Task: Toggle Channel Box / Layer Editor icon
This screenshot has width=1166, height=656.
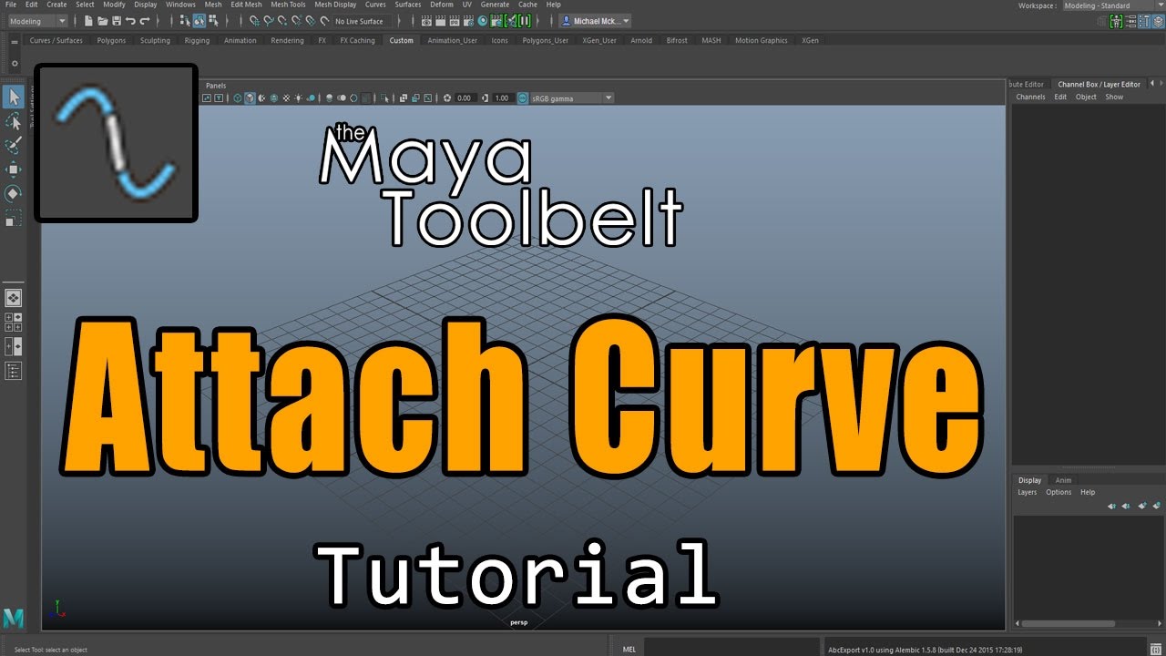Action: pos(1159,22)
